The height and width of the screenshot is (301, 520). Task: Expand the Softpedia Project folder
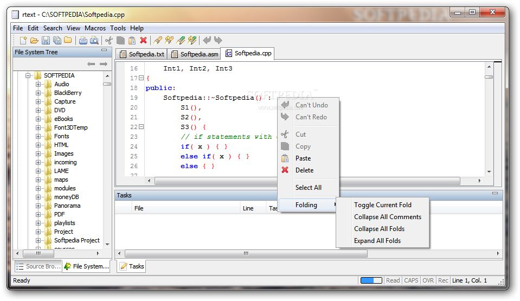[x=38, y=240]
